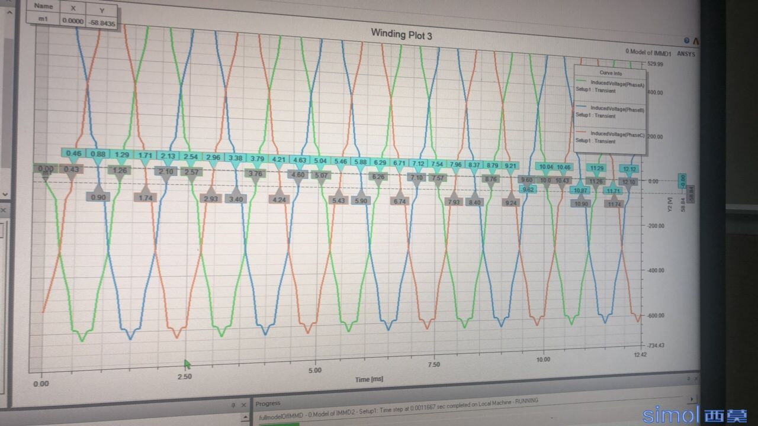Select the teal 12.12 time marker
This screenshot has height=426, width=758.
[x=630, y=169]
